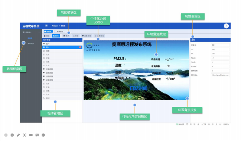Viewport: 241px width, 141px height.
Task: Click the 图片地址 URL input field
Action: tap(220, 75)
